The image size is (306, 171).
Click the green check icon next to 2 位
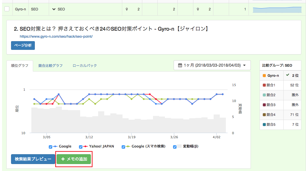(287, 75)
